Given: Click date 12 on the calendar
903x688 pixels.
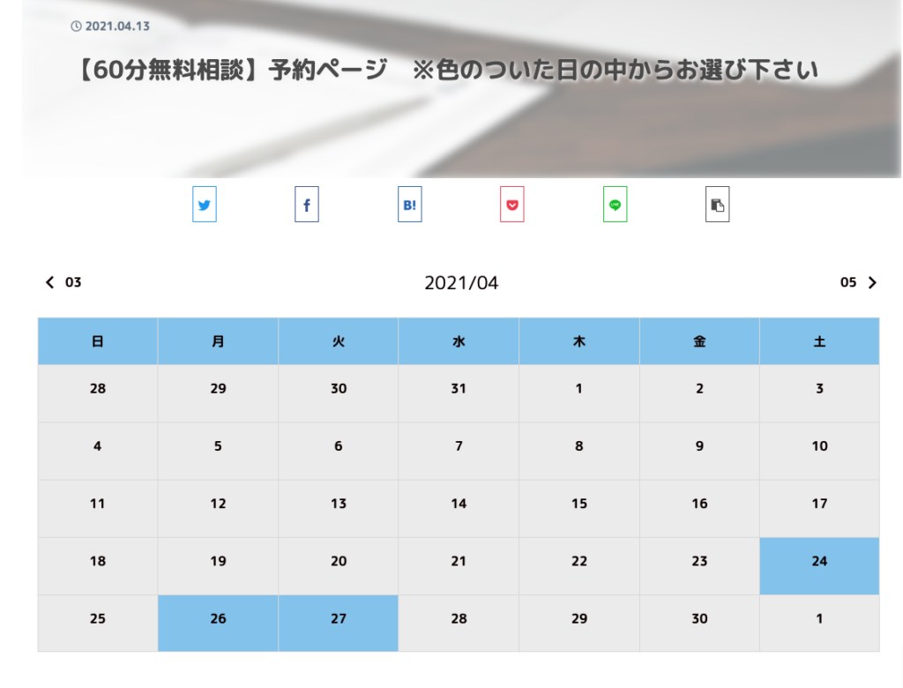Looking at the screenshot, I should (218, 509).
